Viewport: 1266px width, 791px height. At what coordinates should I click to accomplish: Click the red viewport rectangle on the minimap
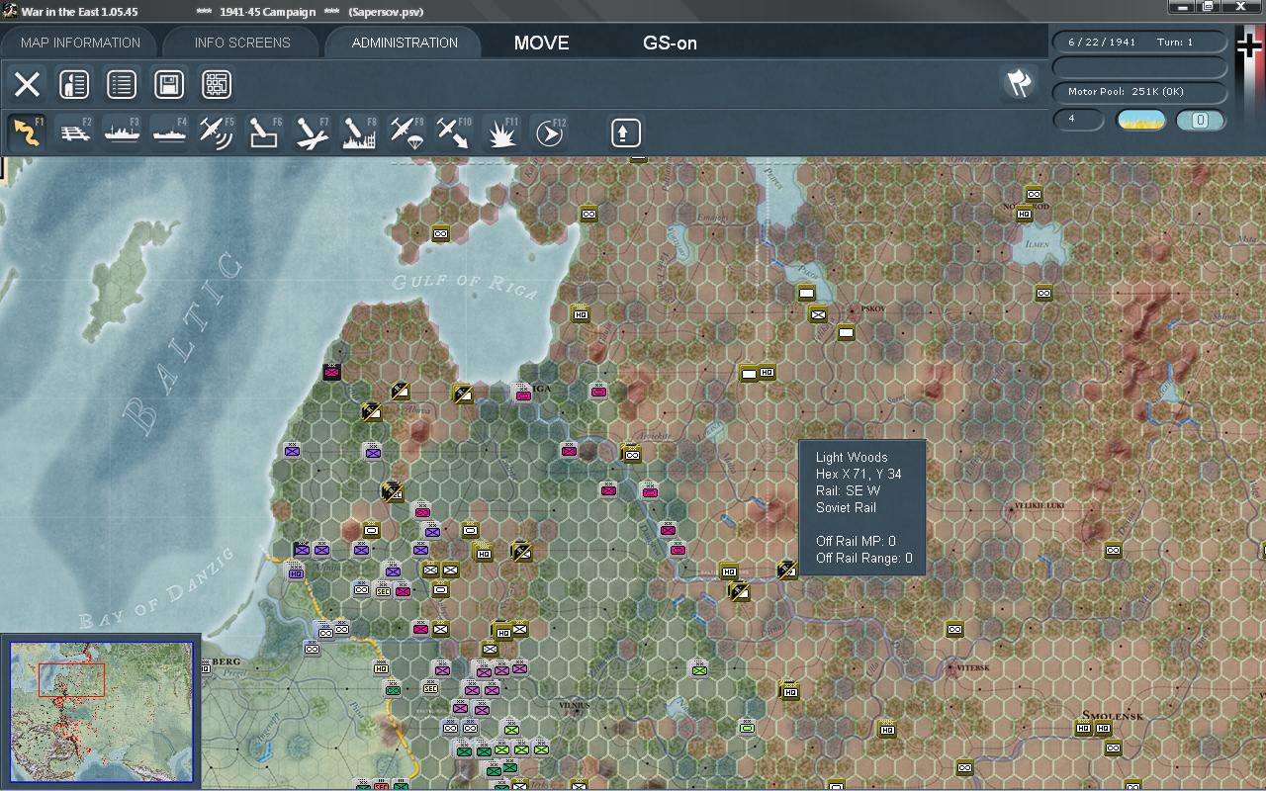[x=71, y=680]
